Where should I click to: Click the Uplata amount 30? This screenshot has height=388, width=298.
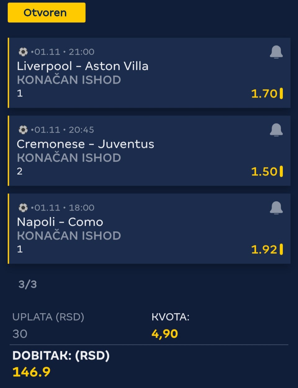[x=20, y=334]
